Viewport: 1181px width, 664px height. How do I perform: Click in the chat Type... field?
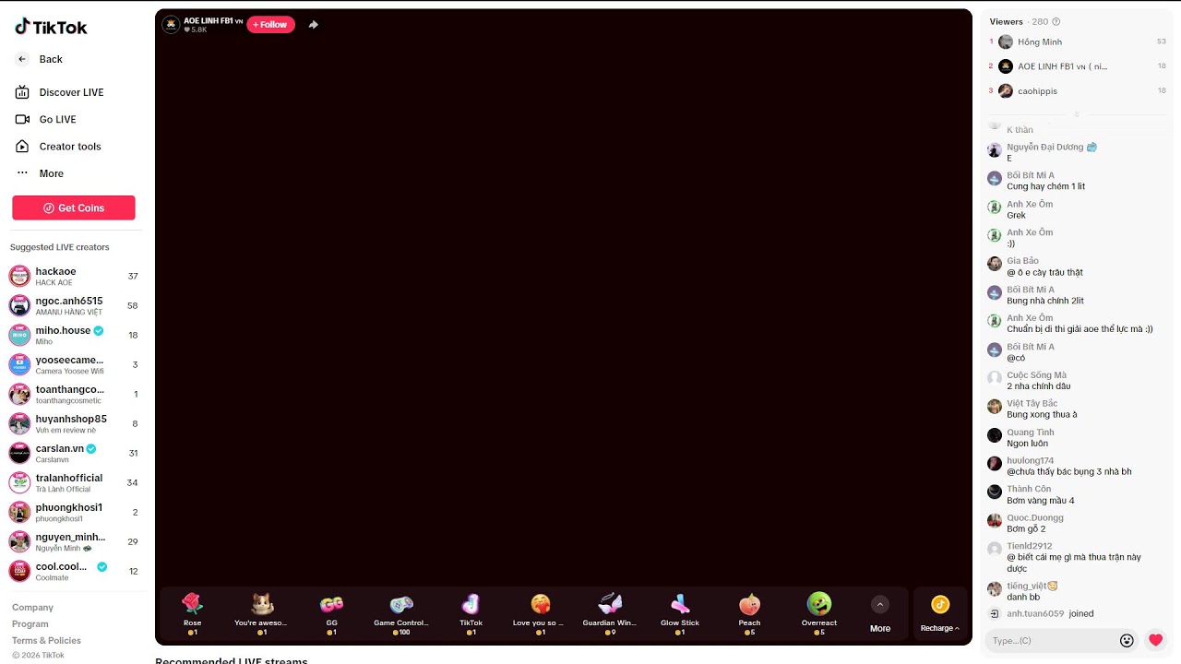[1052, 640]
